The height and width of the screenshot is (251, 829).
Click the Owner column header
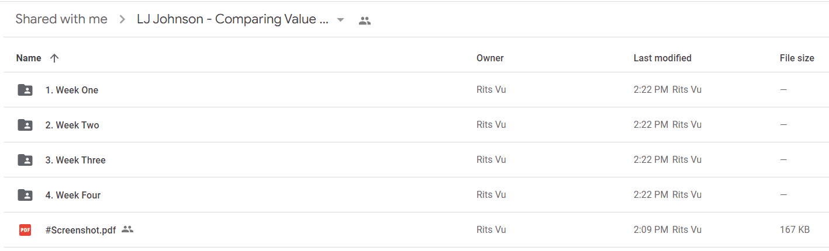click(x=490, y=58)
